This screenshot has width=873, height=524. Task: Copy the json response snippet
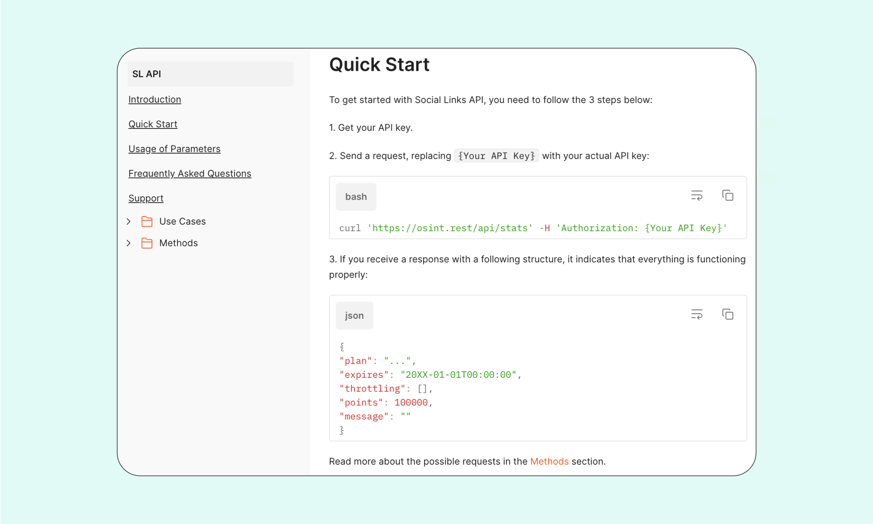coord(728,314)
